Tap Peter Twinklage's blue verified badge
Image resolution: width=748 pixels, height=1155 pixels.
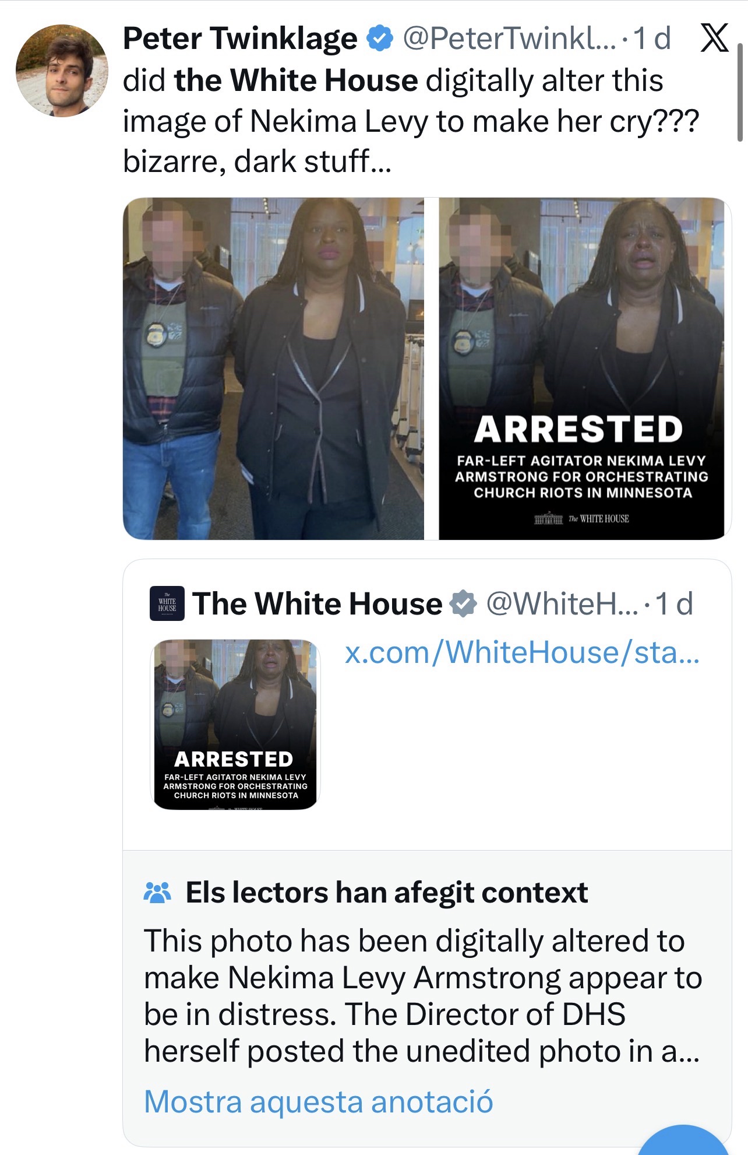(x=379, y=38)
